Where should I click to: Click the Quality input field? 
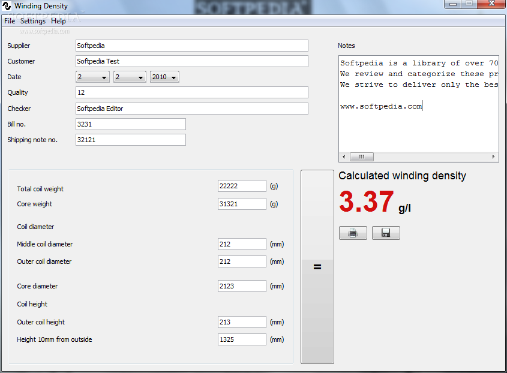click(x=192, y=92)
